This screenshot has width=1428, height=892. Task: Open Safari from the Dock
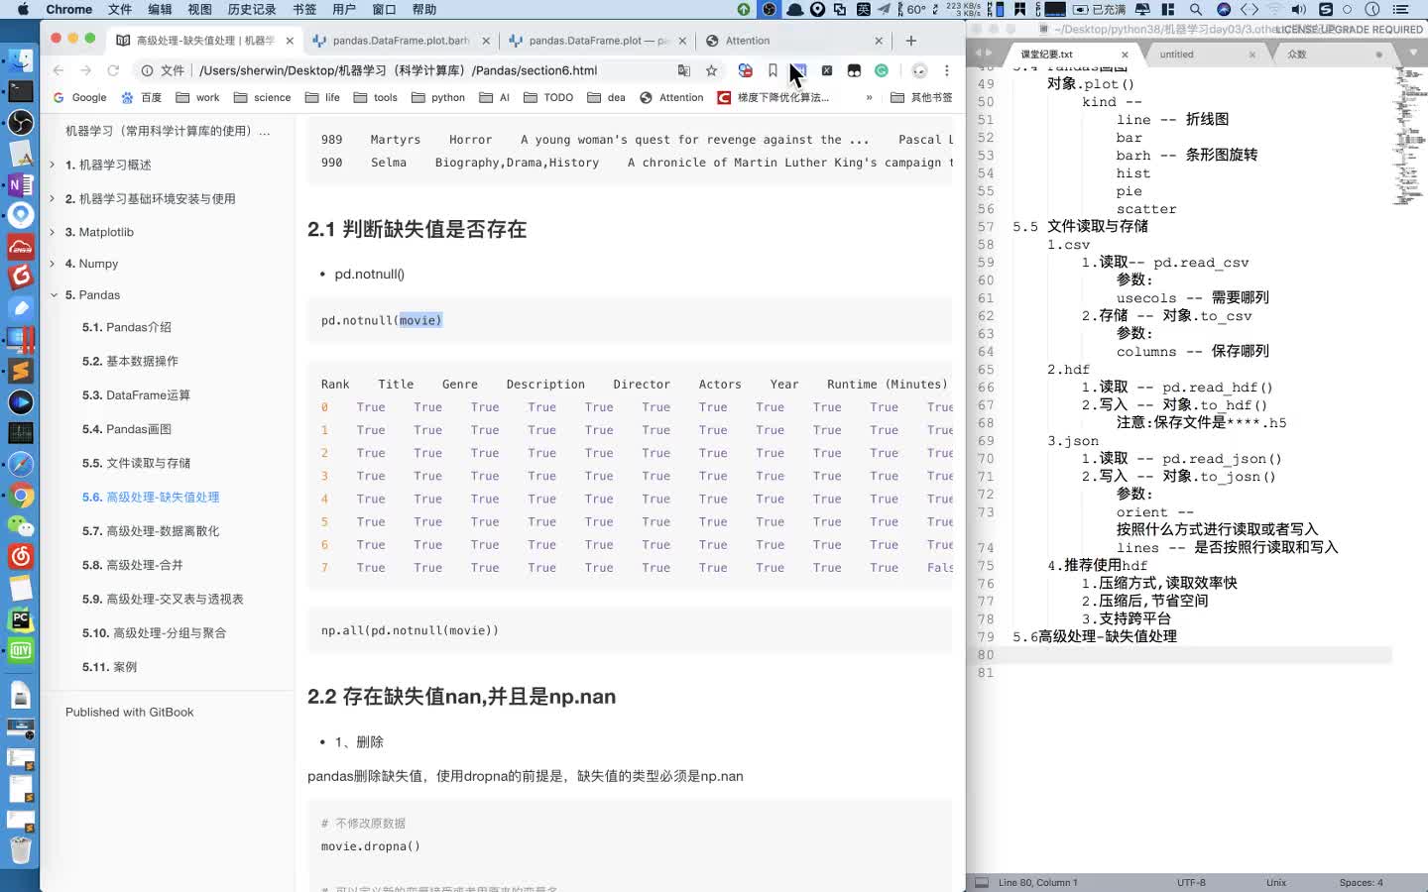click(21, 464)
